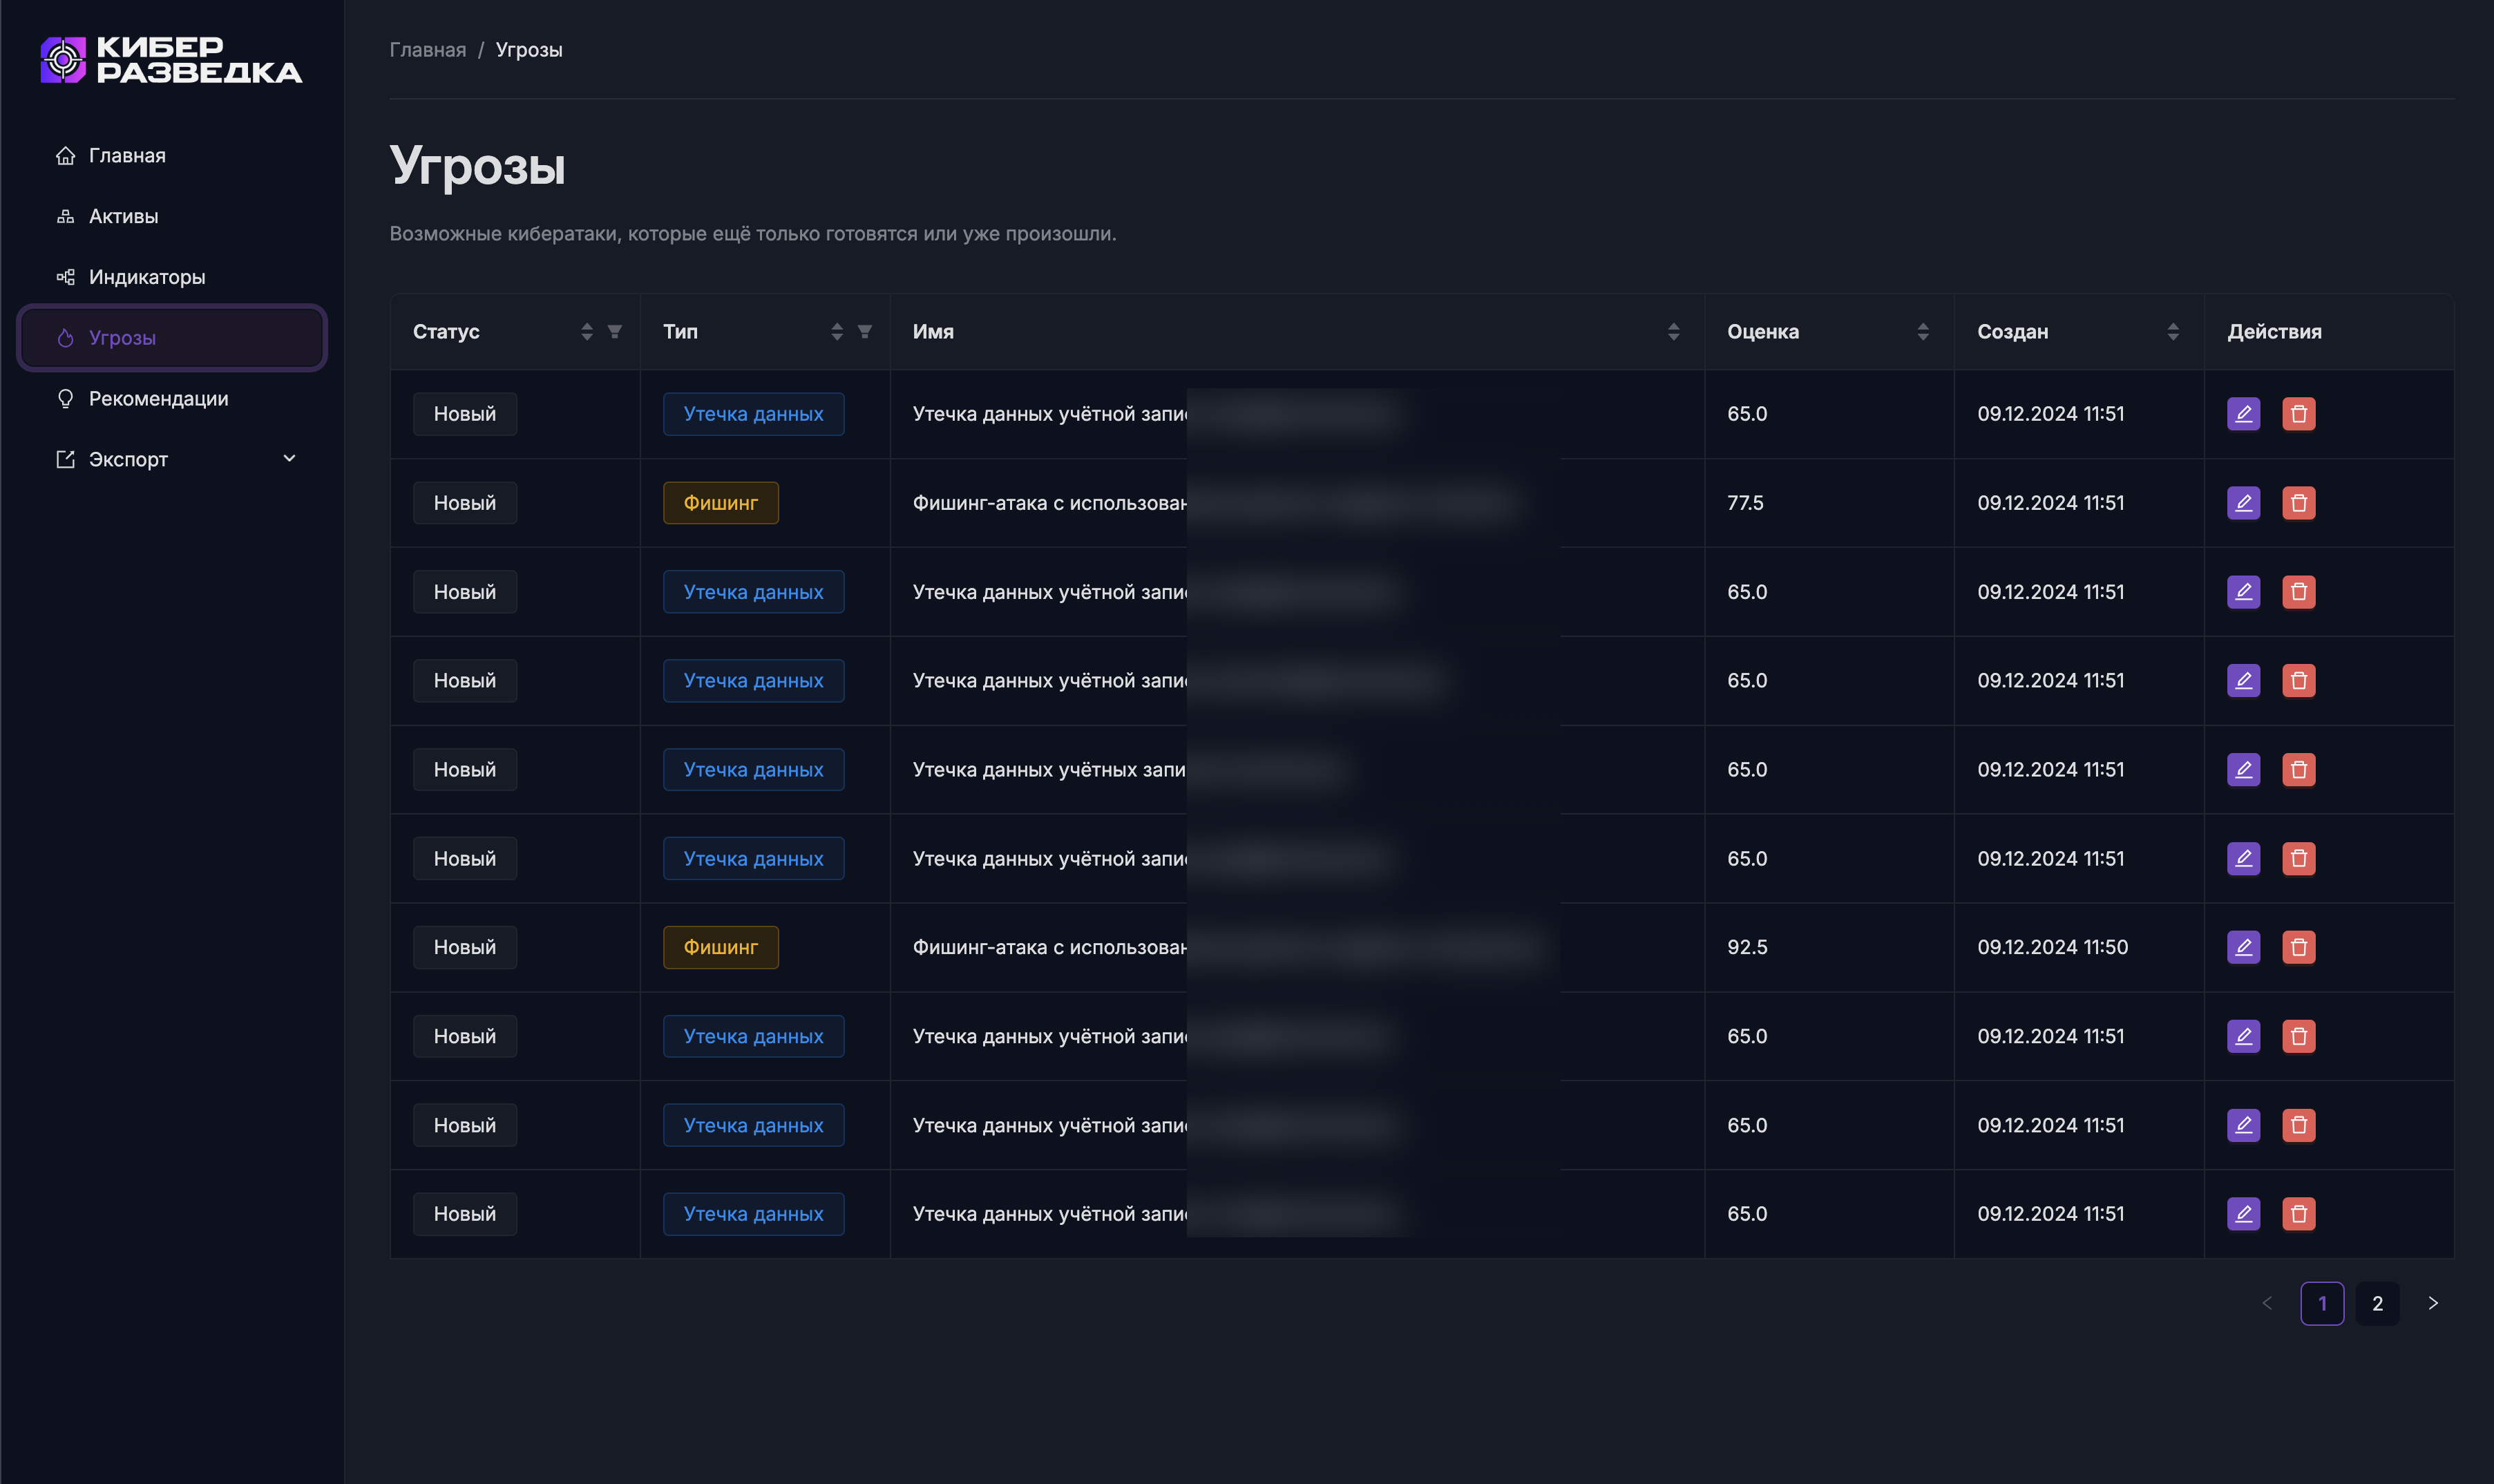Delete the threat with score 92.5
The width and height of the screenshot is (2494, 1484).
point(2299,947)
